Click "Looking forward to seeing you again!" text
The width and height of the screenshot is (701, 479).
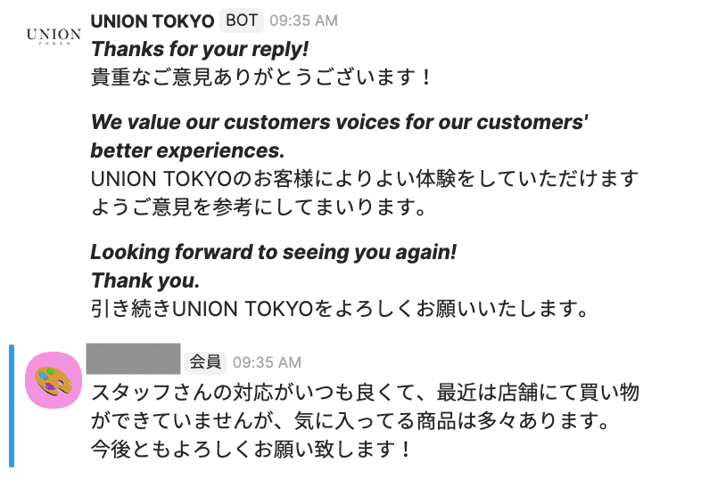click(274, 252)
